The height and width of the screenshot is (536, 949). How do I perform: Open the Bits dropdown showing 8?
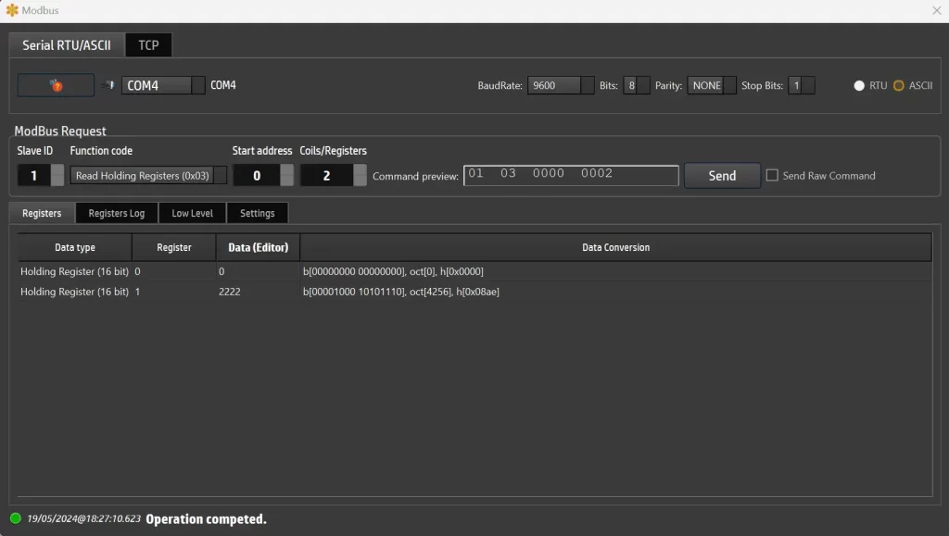(x=636, y=85)
